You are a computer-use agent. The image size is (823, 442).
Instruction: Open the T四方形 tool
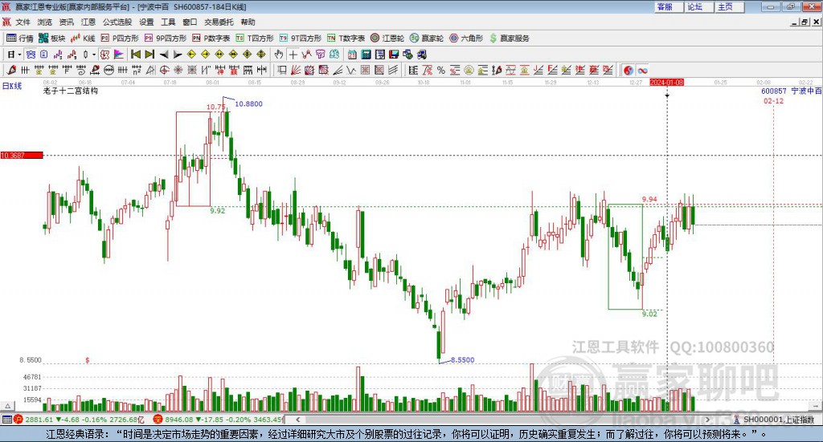(255, 39)
